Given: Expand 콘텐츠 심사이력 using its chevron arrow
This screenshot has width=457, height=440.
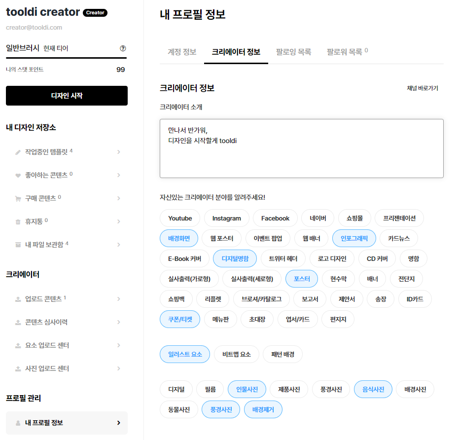Looking at the screenshot, I should [119, 322].
